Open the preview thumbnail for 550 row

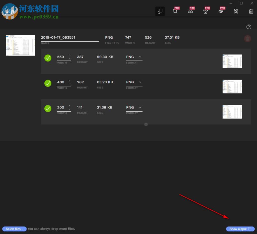tap(232, 61)
